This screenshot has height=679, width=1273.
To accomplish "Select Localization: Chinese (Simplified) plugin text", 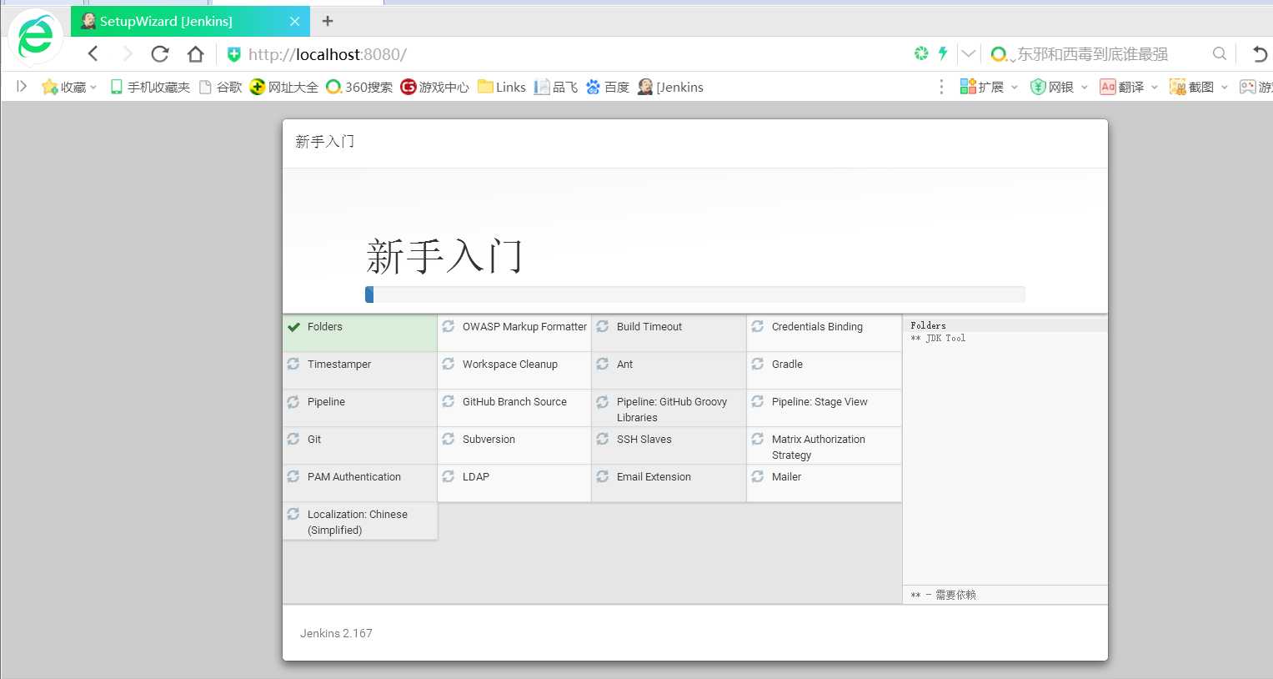I will pyautogui.click(x=358, y=522).
